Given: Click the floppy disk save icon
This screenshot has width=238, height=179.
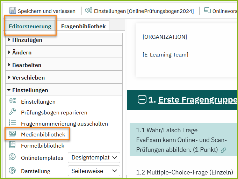Looking at the screenshot, I should [13, 10].
